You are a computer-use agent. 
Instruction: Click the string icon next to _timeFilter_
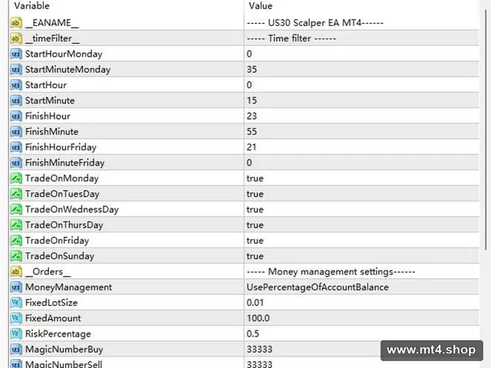pyautogui.click(x=16, y=38)
